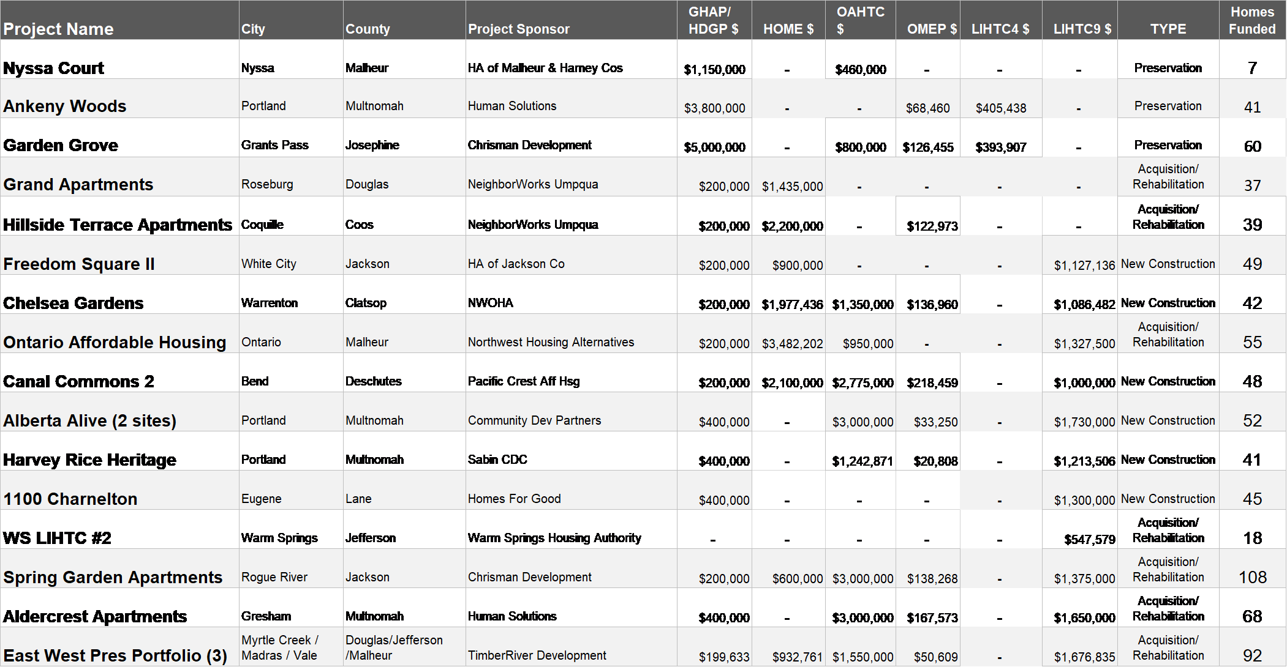Click the Ontario Affordable Housing row title
Screen dimensions: 1287x667
click(x=115, y=342)
